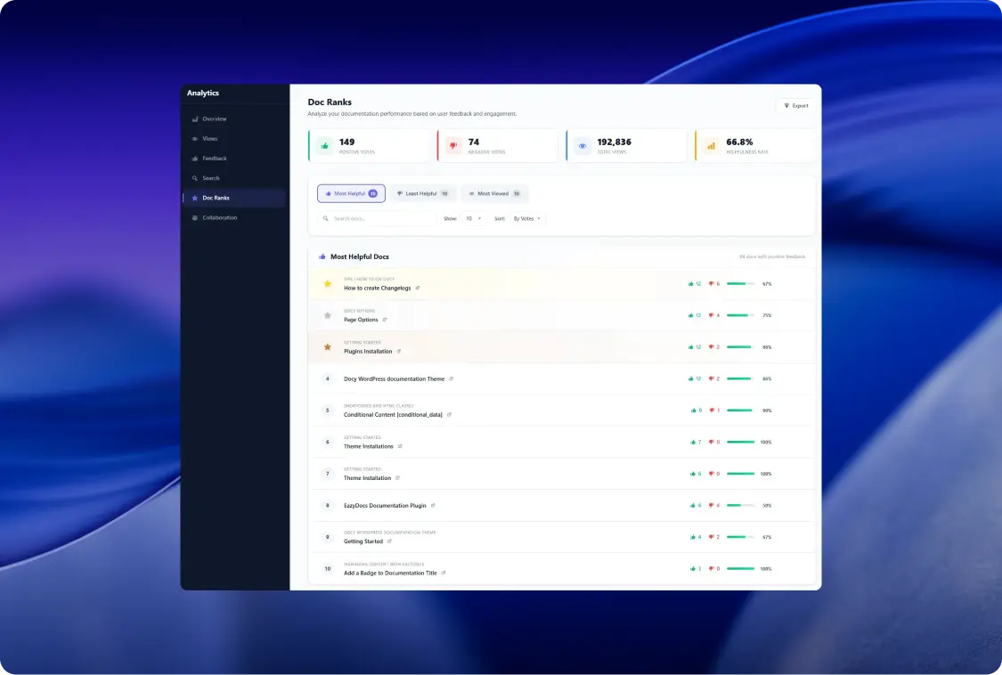Click the gold star for How to create Changelogs

[x=327, y=284]
